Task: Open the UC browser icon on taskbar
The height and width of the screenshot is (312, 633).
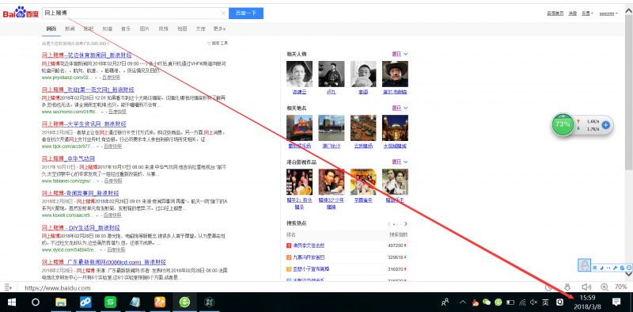Action: click(x=160, y=302)
